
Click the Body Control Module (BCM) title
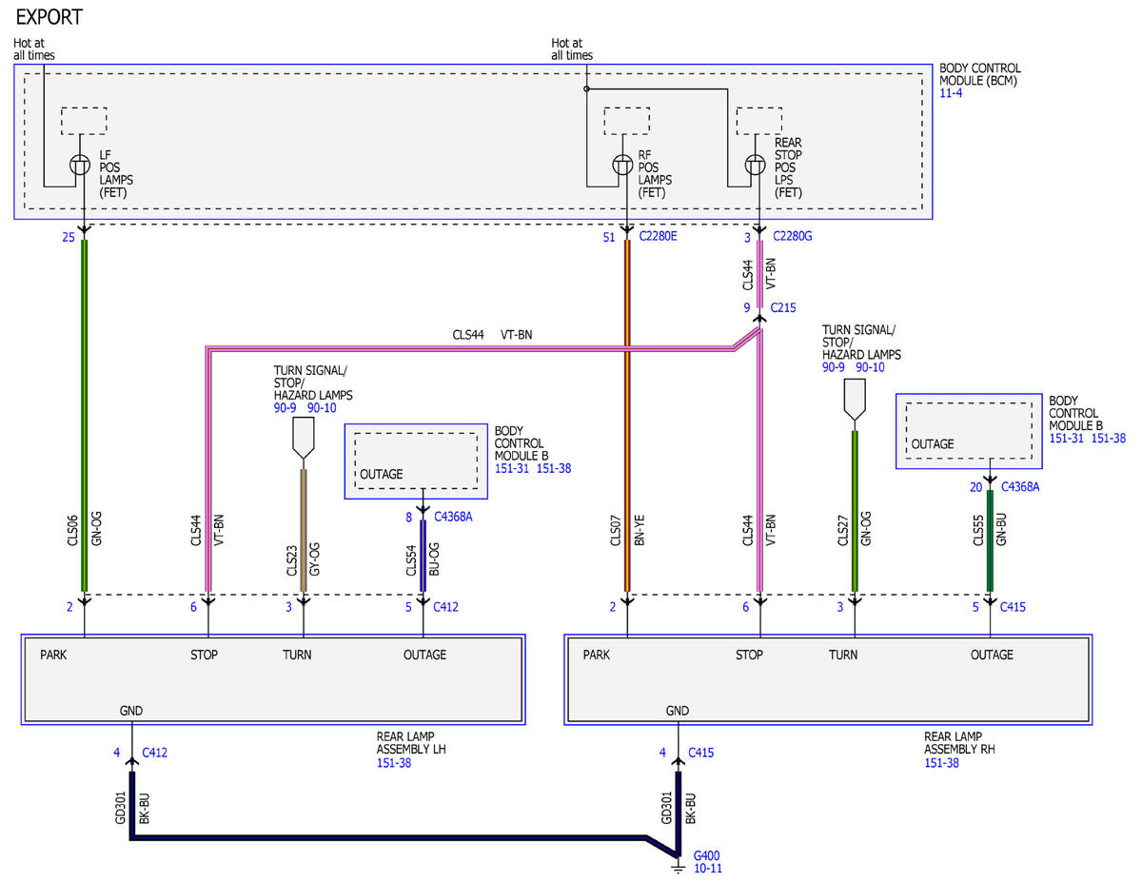click(980, 75)
